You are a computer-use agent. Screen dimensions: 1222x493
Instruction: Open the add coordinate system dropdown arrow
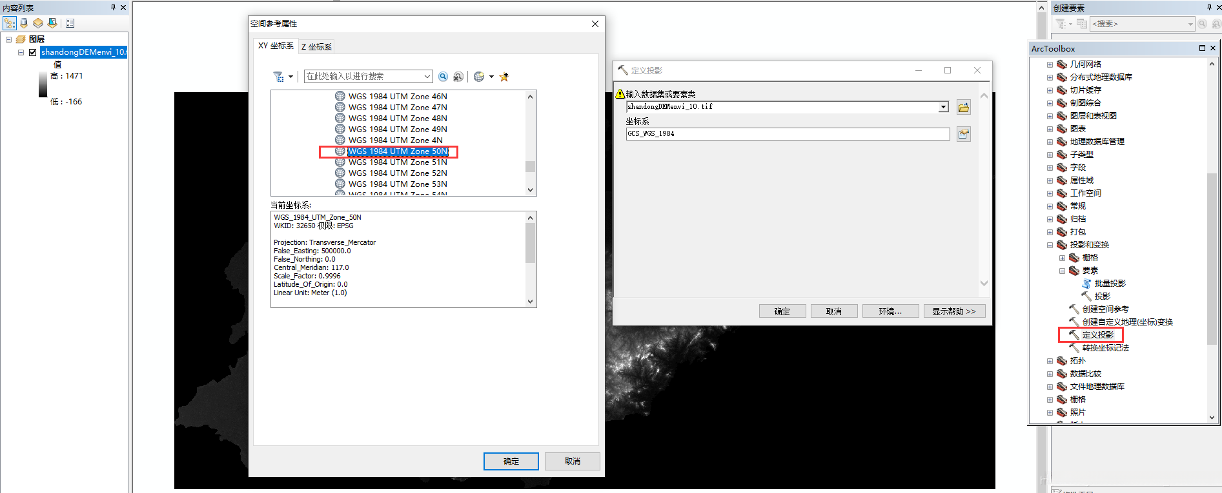click(x=491, y=77)
